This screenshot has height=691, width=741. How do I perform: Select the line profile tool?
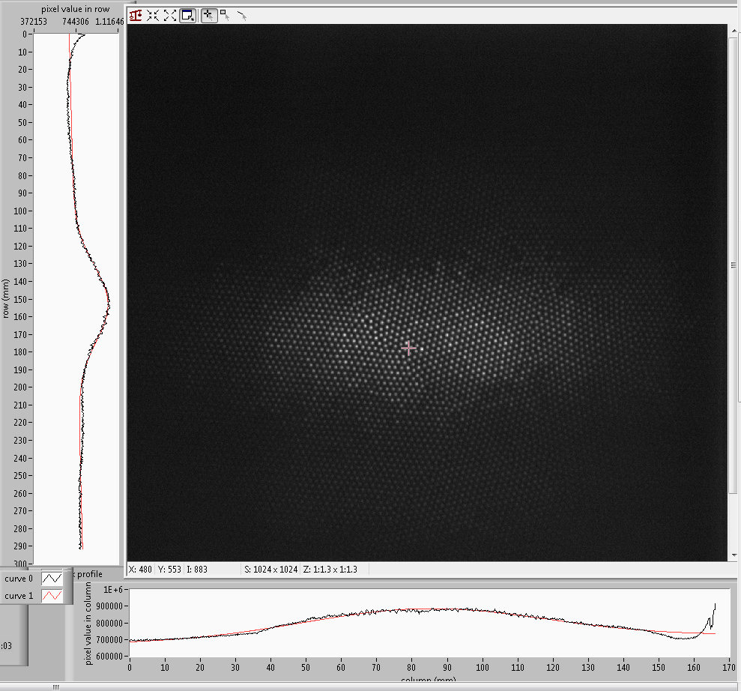(x=241, y=15)
